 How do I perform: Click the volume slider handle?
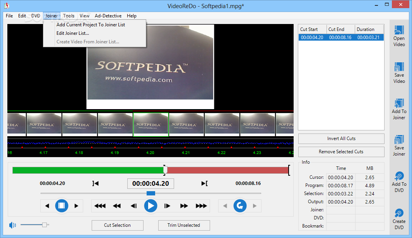[44, 225]
